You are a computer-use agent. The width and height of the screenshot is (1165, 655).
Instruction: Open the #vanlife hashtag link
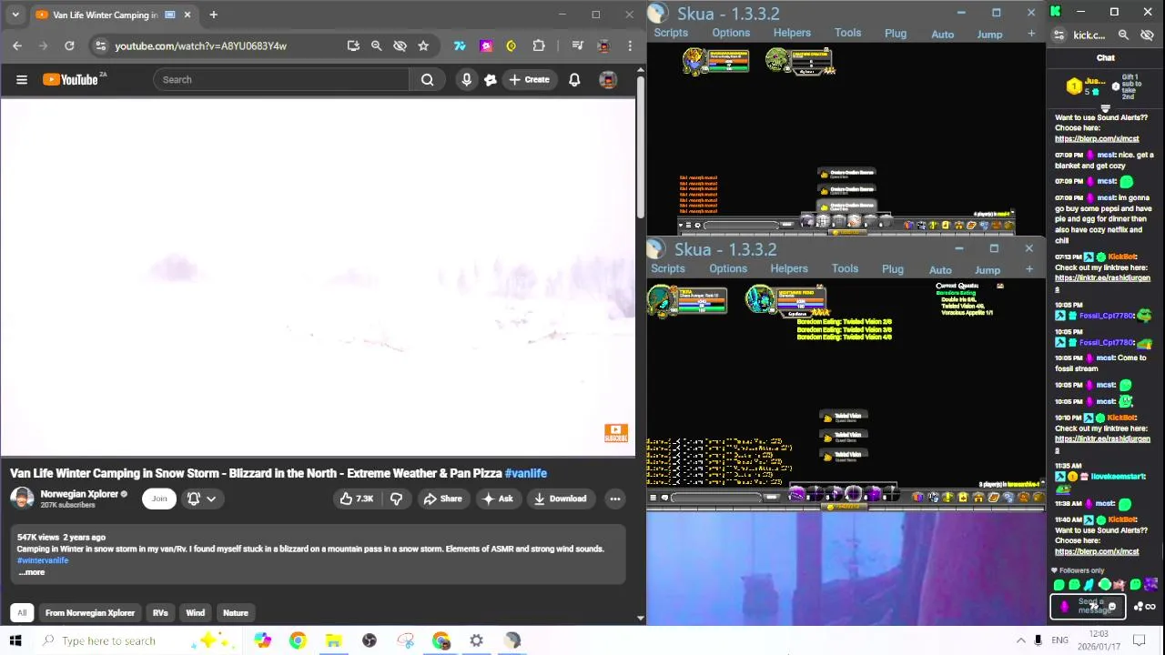point(526,473)
